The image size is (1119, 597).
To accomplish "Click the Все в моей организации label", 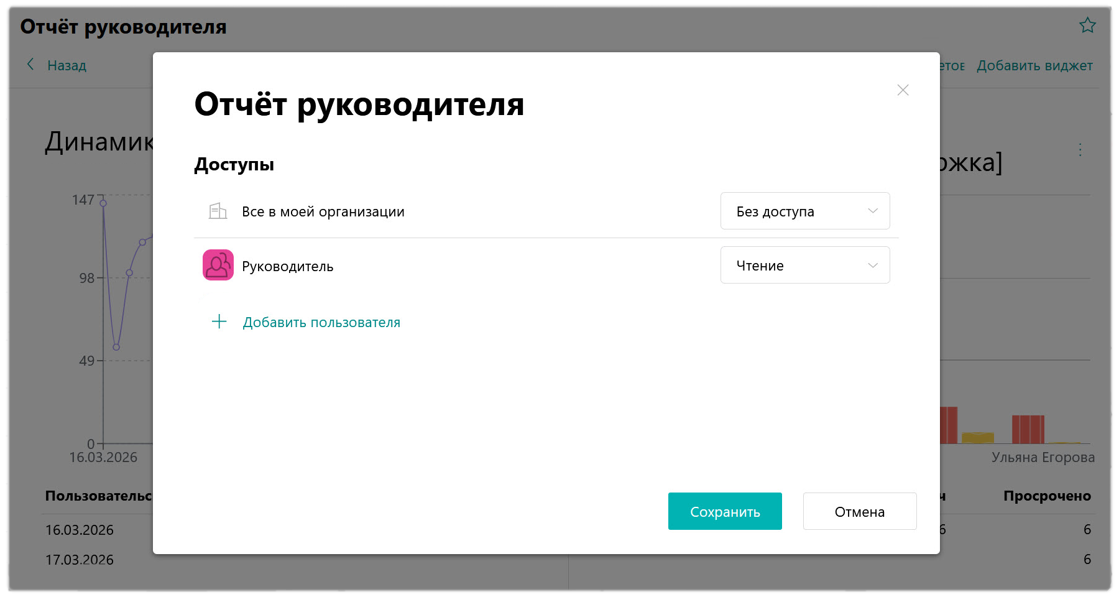I will pos(323,211).
